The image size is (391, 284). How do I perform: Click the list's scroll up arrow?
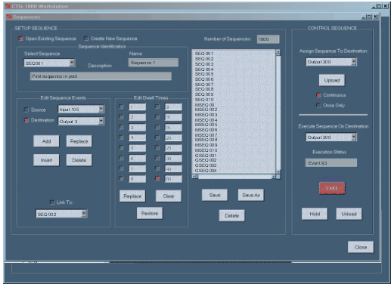[278, 52]
